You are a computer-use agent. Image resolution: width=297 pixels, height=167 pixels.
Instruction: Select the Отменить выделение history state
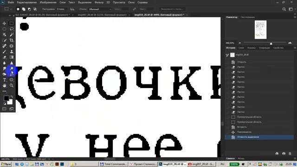pyautogui.click(x=259, y=137)
